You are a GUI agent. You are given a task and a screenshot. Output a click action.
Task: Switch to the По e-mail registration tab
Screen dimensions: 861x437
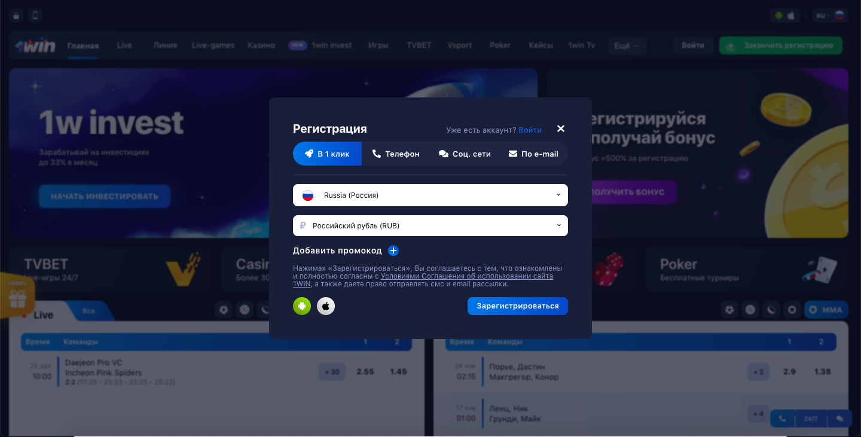coord(533,154)
